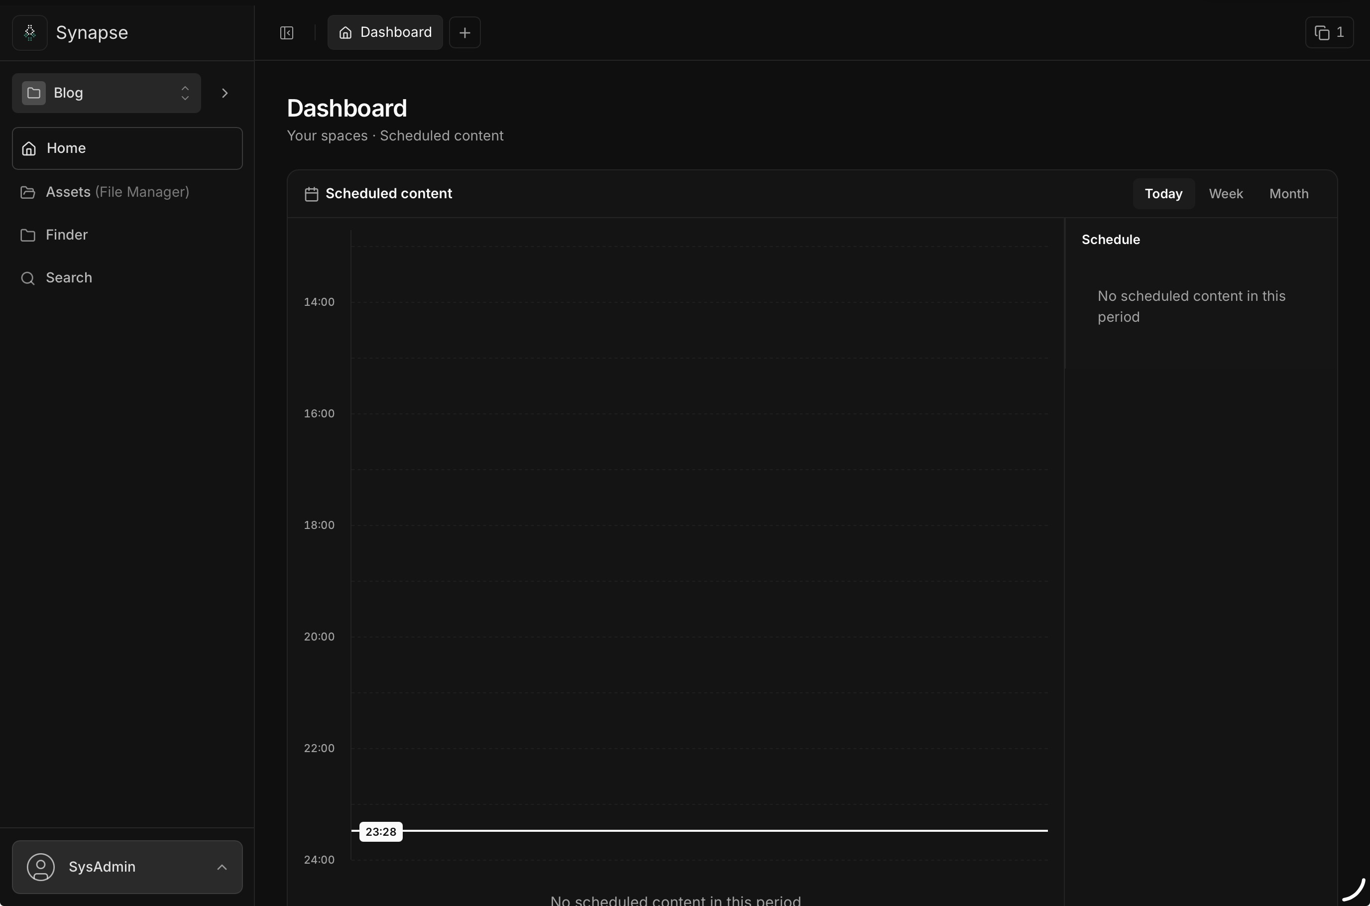
Task: Switch schedule view to Month
Action: (x=1288, y=194)
